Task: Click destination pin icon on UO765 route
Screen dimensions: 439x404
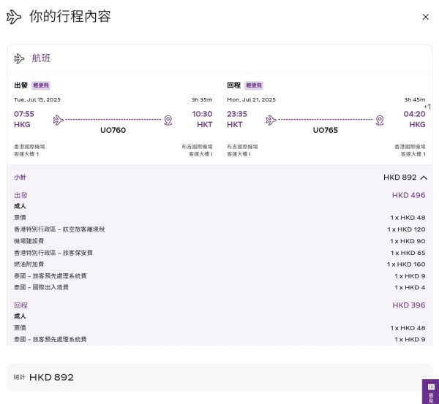Action: click(380, 121)
